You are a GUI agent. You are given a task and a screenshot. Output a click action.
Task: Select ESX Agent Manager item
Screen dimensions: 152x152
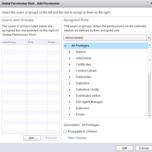[89, 102]
